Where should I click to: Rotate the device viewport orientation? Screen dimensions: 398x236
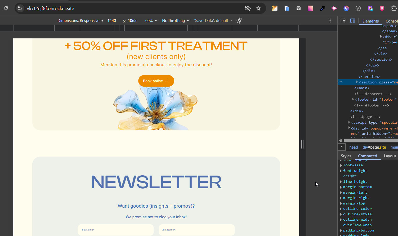[239, 21]
